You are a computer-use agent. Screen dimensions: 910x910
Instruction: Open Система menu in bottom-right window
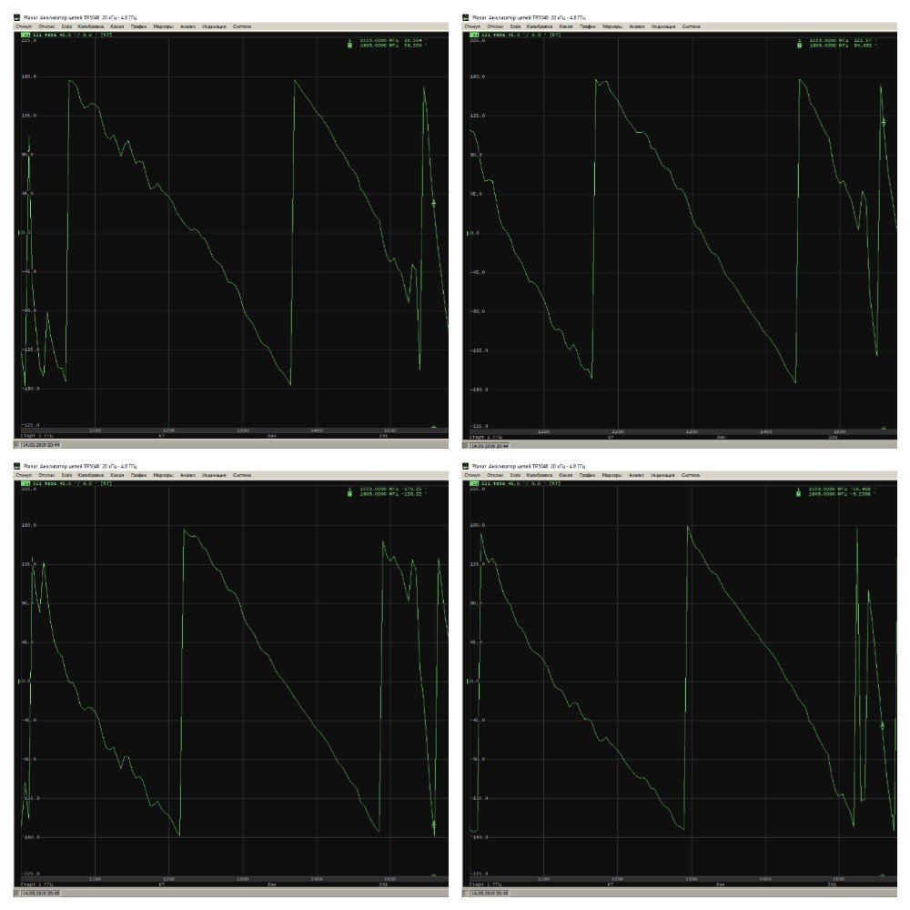coord(691,475)
